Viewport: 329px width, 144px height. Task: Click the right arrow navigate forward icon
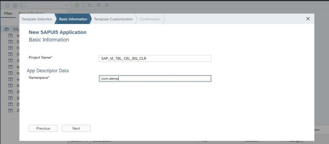[107, 5]
